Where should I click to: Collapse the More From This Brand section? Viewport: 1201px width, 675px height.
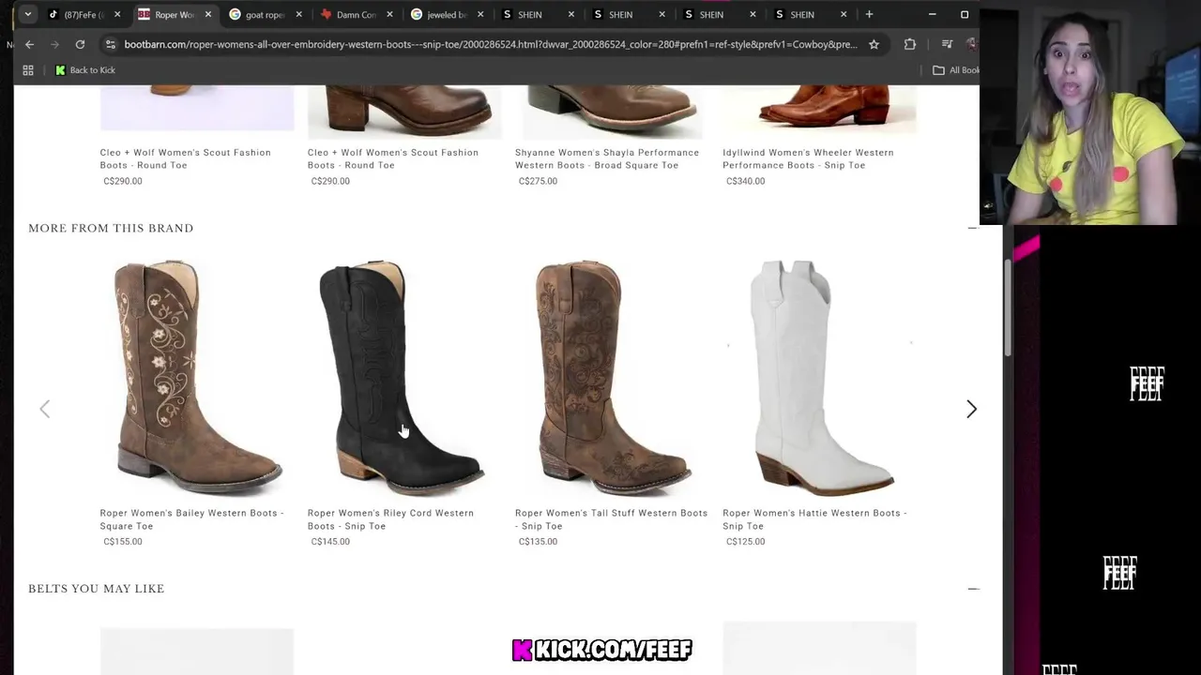(x=973, y=228)
